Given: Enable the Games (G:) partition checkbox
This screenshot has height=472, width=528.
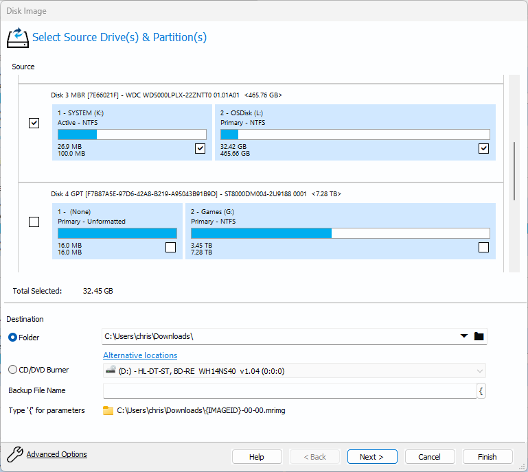Looking at the screenshot, I should pyautogui.click(x=483, y=248).
